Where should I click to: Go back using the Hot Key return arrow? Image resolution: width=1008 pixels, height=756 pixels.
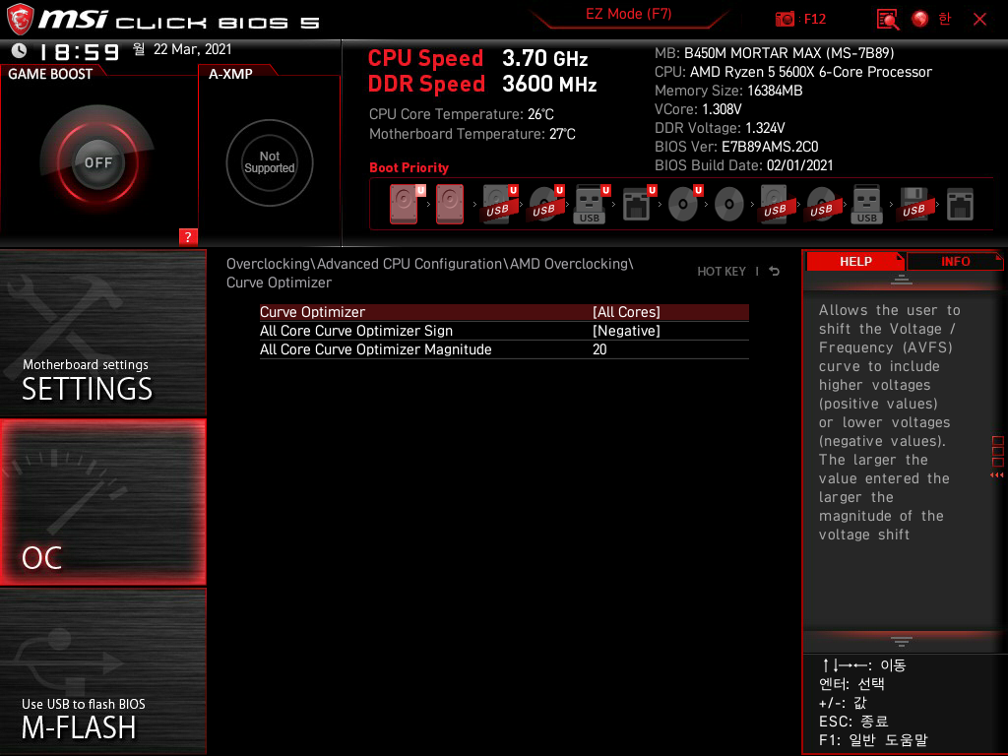[775, 272]
